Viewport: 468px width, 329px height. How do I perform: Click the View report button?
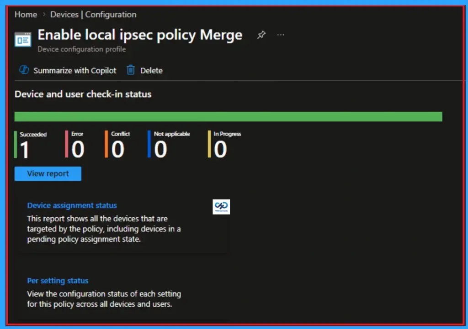tap(48, 173)
